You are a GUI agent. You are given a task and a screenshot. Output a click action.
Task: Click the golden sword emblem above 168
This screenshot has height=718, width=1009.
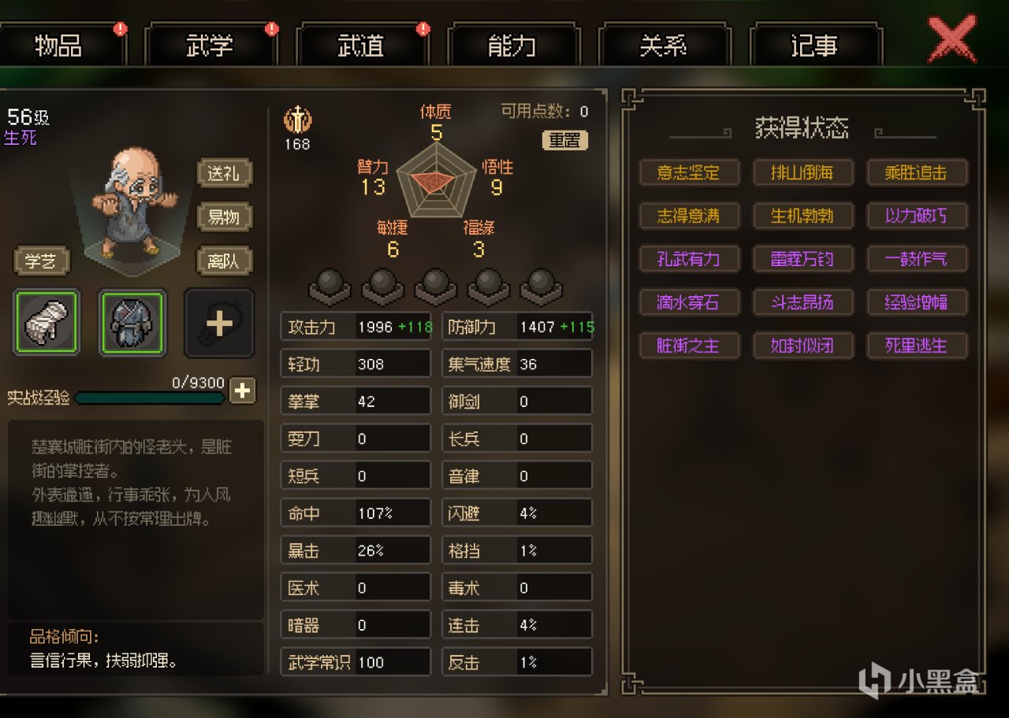(x=297, y=120)
